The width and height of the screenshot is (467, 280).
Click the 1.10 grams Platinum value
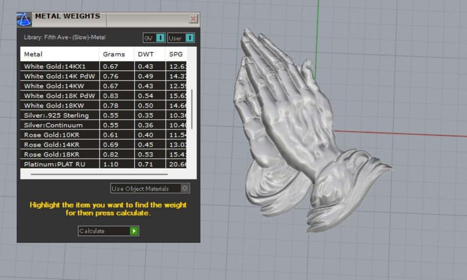tap(111, 164)
